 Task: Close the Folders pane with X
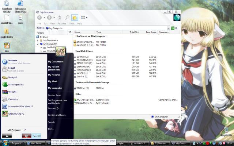point(70,32)
